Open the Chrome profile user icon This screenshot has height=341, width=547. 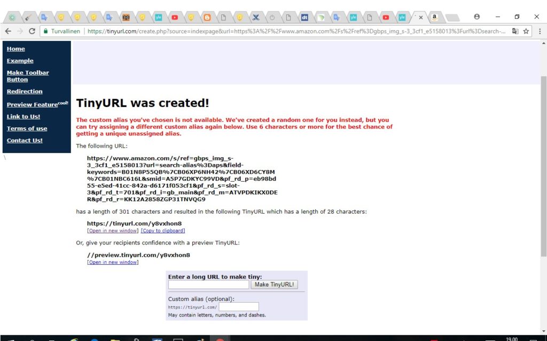pyautogui.click(x=477, y=17)
